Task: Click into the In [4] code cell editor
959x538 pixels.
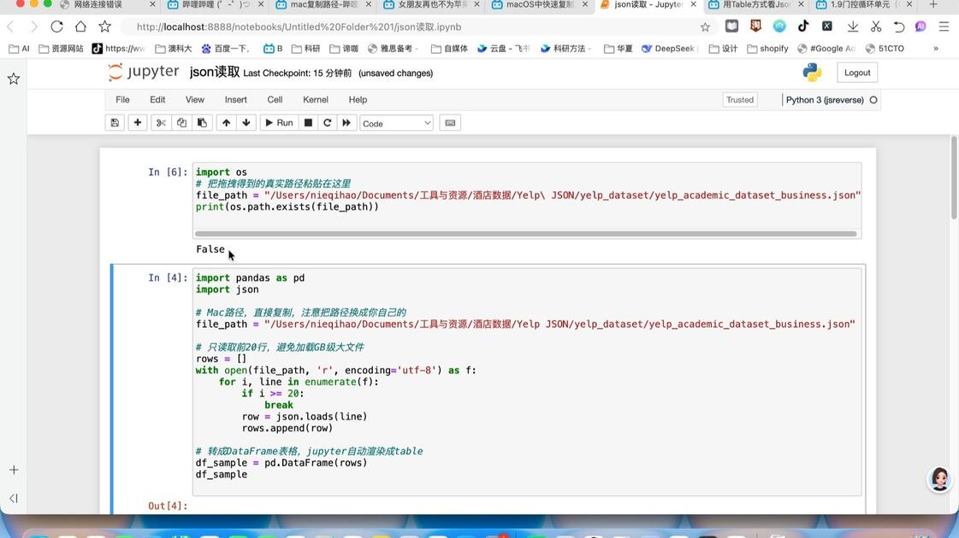Action: pos(527,382)
